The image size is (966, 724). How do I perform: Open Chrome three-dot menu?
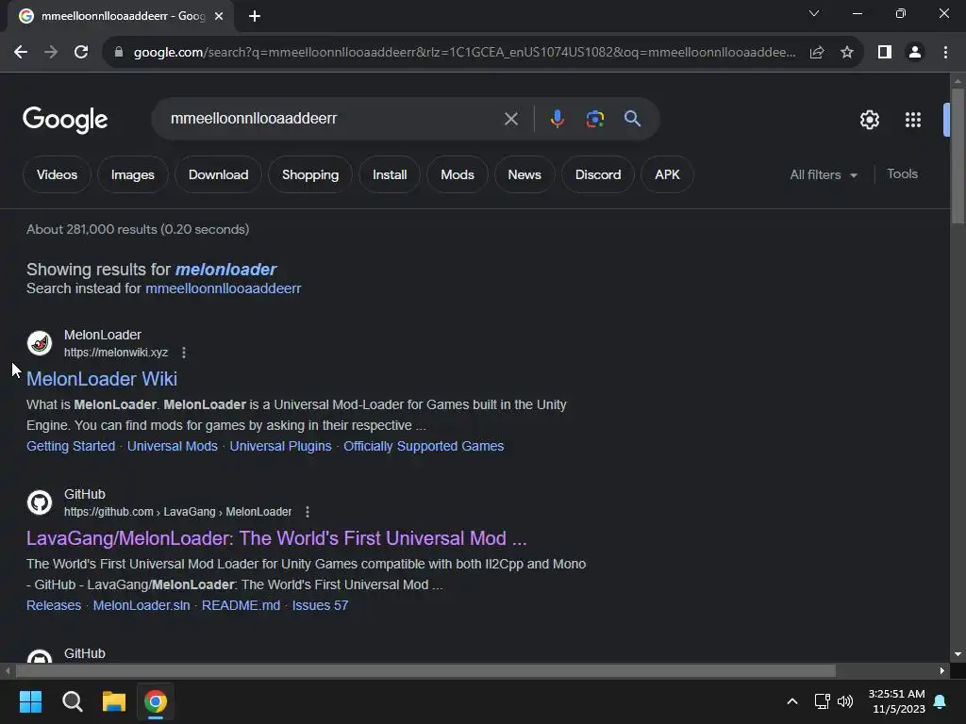(945, 53)
